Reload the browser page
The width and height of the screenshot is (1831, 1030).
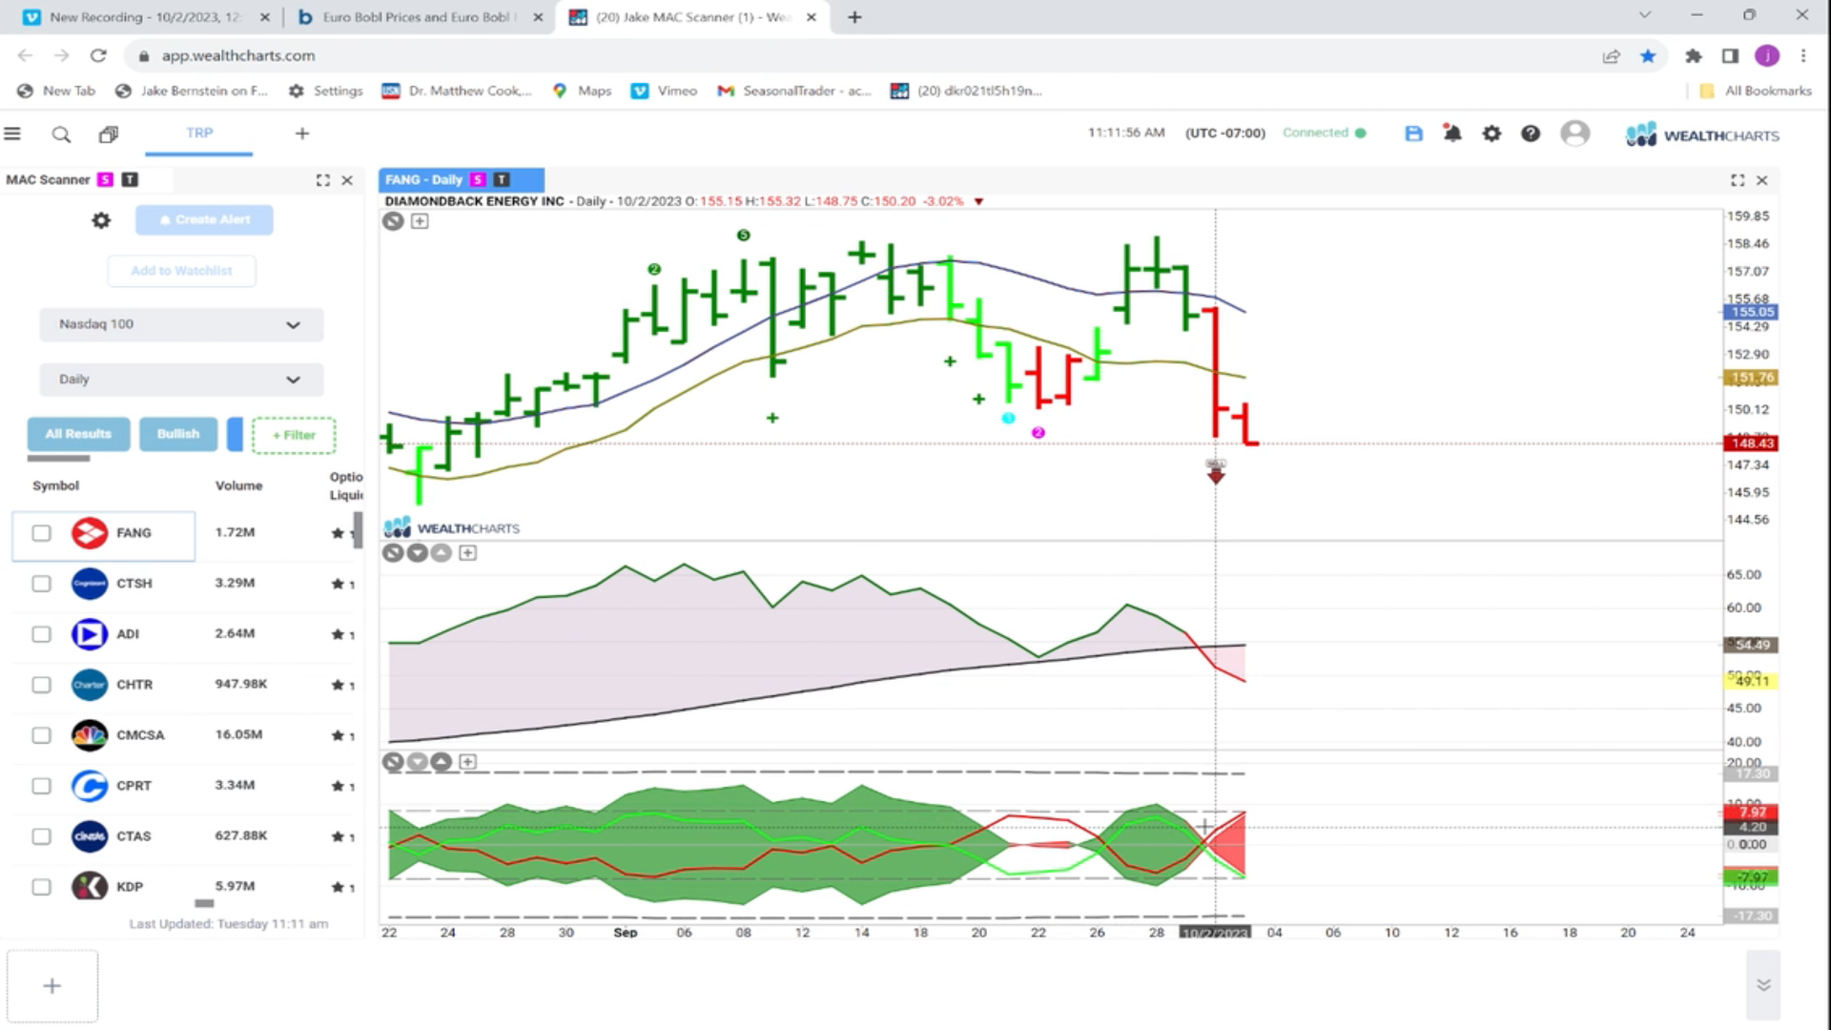(97, 56)
